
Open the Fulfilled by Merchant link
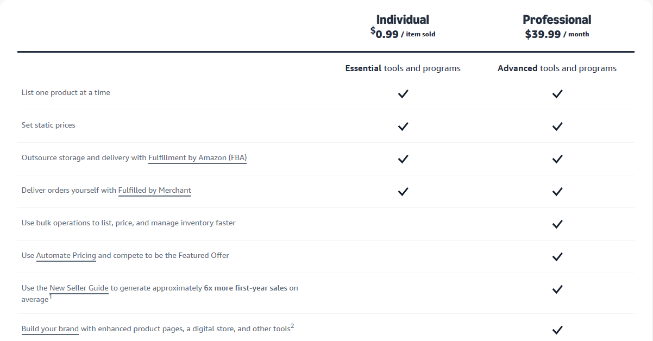(x=154, y=191)
